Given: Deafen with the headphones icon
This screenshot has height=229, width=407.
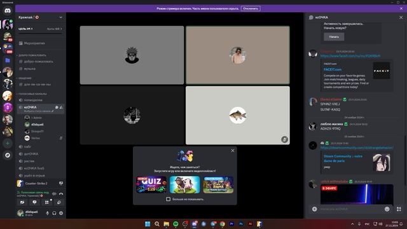Looking at the screenshot, I should click(54, 213).
